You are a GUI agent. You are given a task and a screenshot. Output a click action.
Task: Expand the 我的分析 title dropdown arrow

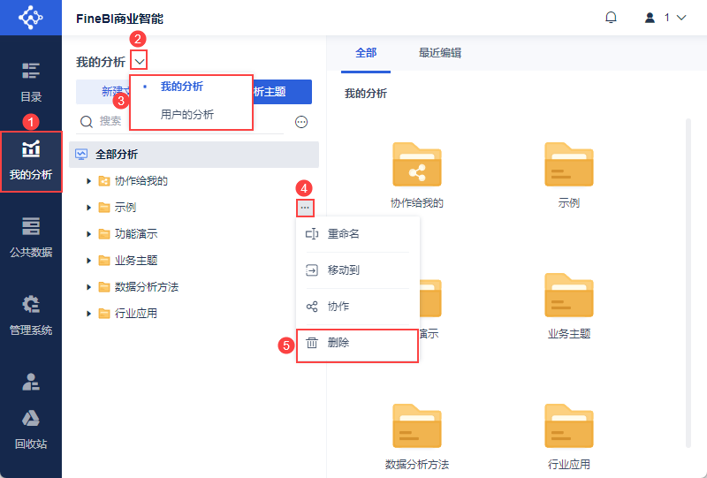point(140,61)
